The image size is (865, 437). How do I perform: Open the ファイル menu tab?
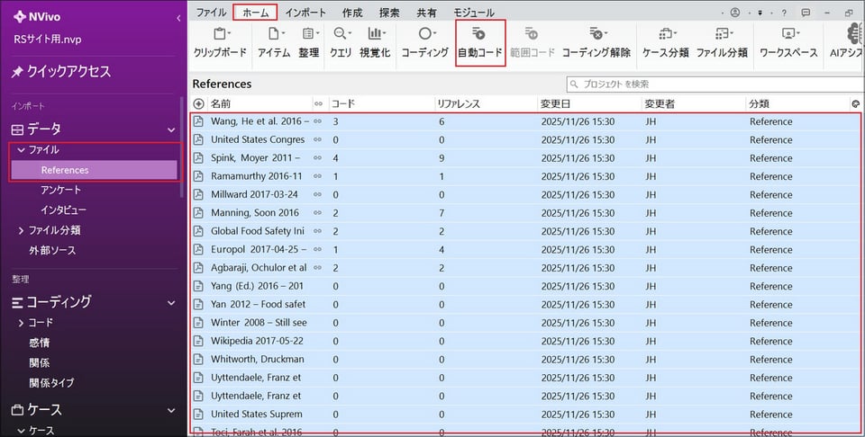pyautogui.click(x=211, y=12)
